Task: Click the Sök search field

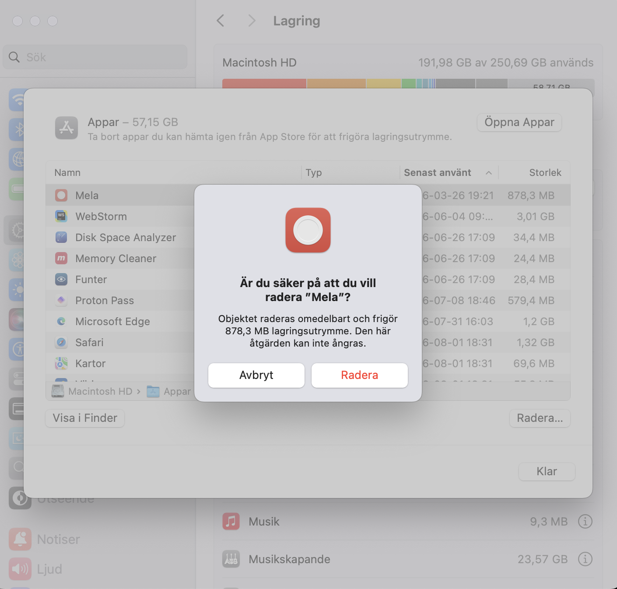Action: (95, 57)
